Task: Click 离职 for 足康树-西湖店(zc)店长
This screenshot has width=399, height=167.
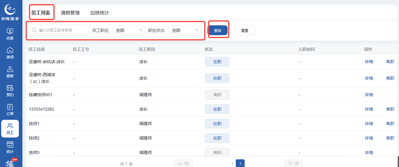Action: click(390, 78)
